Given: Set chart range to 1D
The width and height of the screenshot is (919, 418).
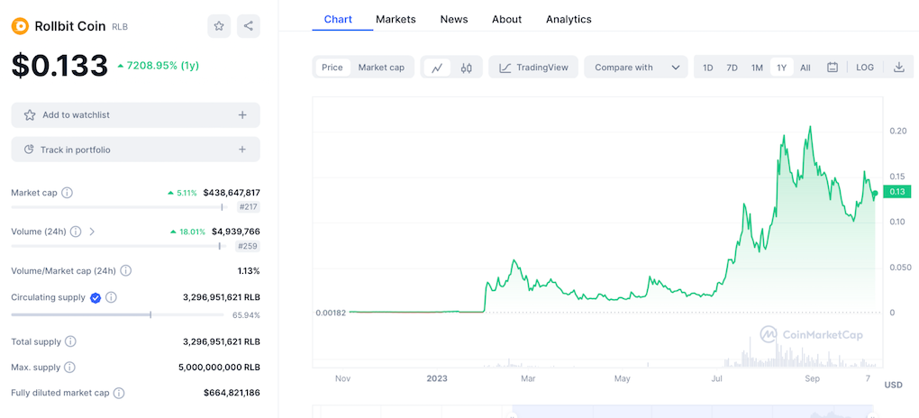Looking at the screenshot, I should pos(708,68).
